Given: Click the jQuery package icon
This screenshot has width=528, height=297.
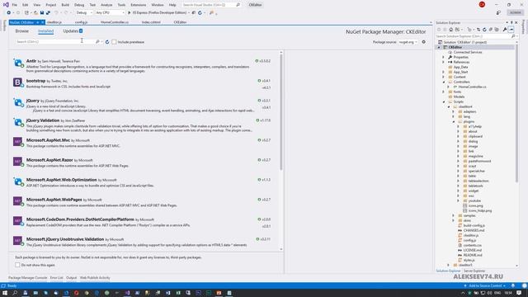Looking at the screenshot, I should [18, 102].
